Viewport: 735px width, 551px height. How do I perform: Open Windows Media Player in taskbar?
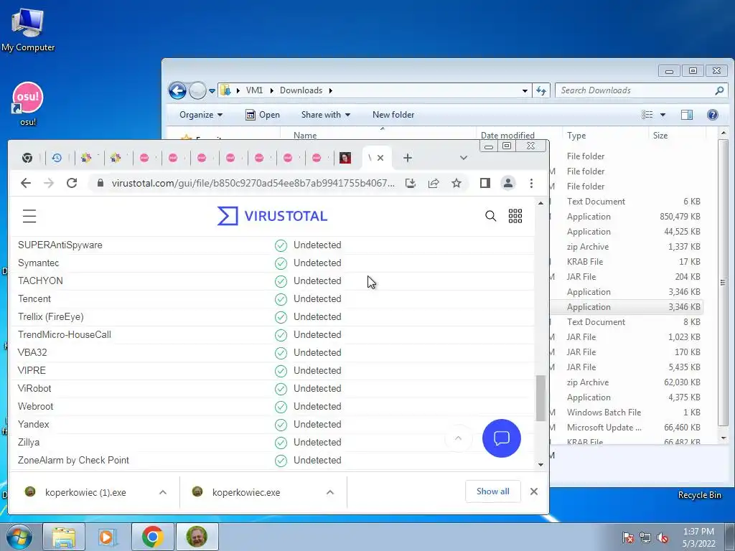108,537
